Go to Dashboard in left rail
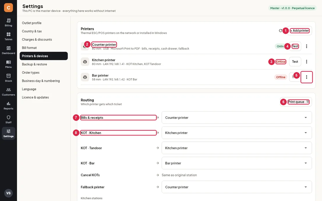322x201 pixels. click(8, 50)
